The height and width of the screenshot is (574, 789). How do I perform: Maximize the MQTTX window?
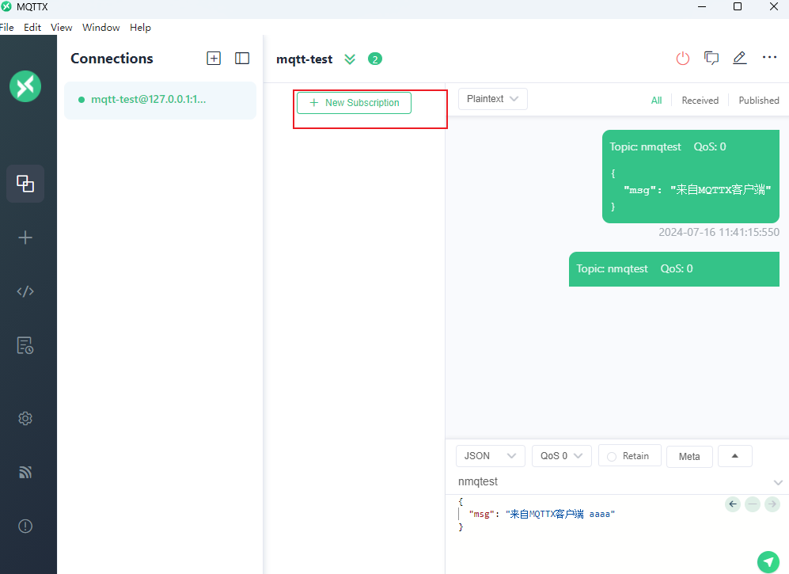738,6
